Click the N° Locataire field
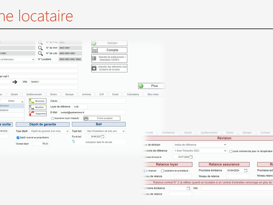This screenshot has width=273, height=205. click(x=70, y=60)
